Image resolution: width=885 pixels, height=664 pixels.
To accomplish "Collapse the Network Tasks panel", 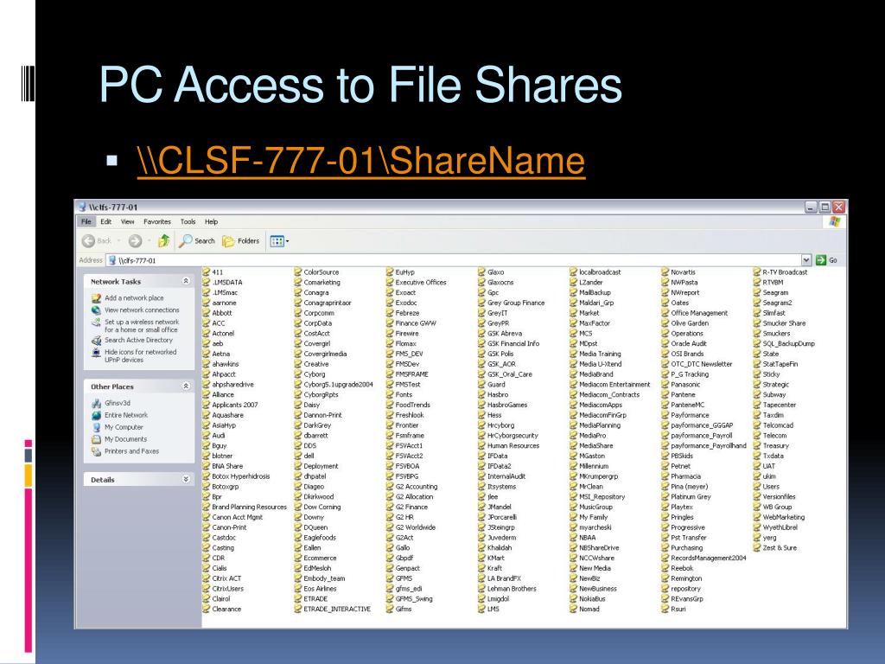I will tap(186, 281).
